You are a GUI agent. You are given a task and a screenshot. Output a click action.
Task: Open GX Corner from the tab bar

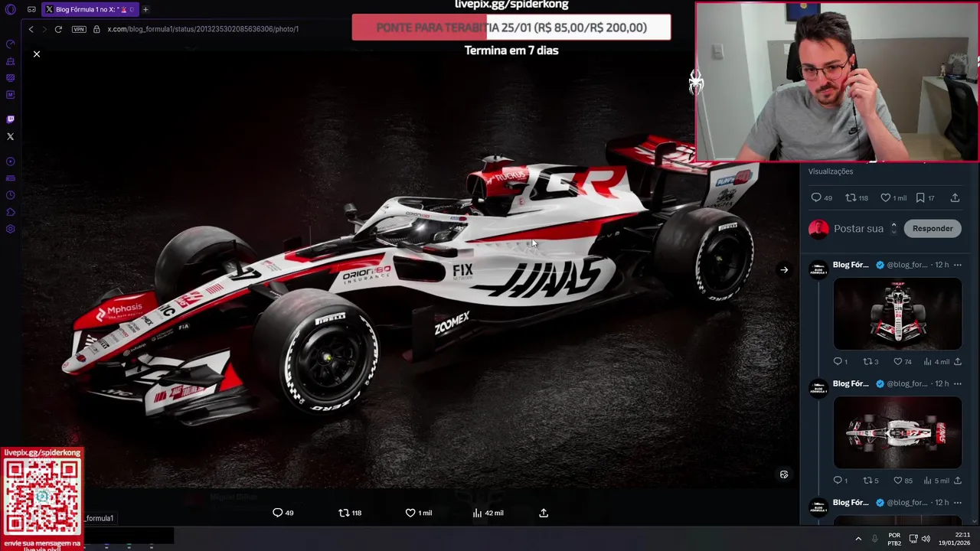click(31, 9)
